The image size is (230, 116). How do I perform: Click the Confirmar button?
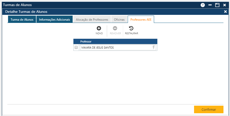[x=209, y=109]
